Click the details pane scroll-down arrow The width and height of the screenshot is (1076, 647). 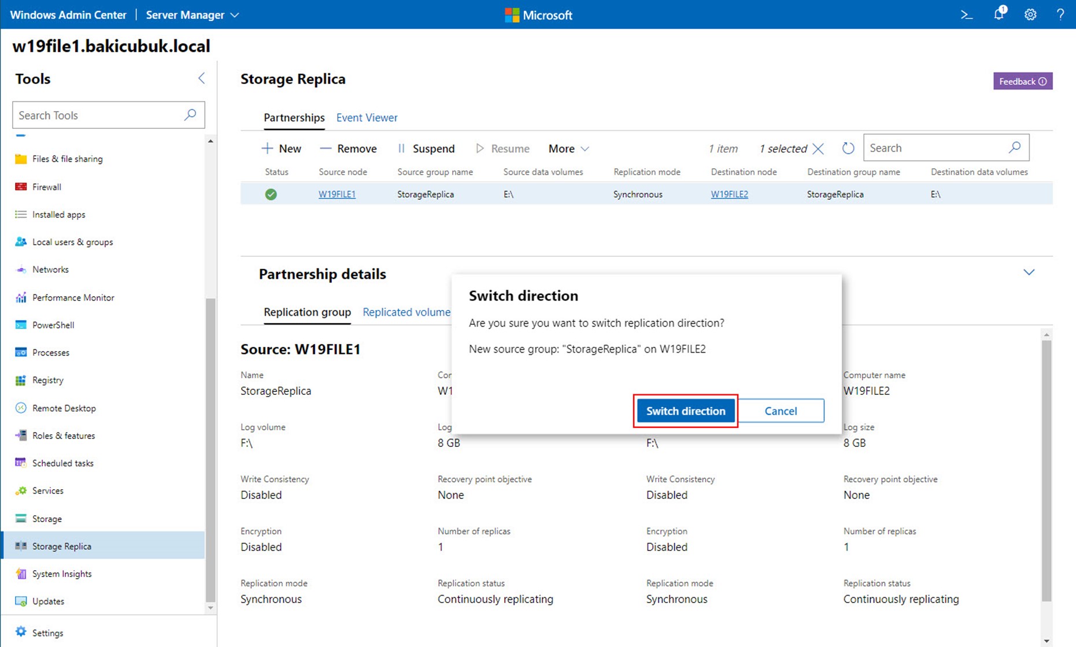(x=1047, y=641)
